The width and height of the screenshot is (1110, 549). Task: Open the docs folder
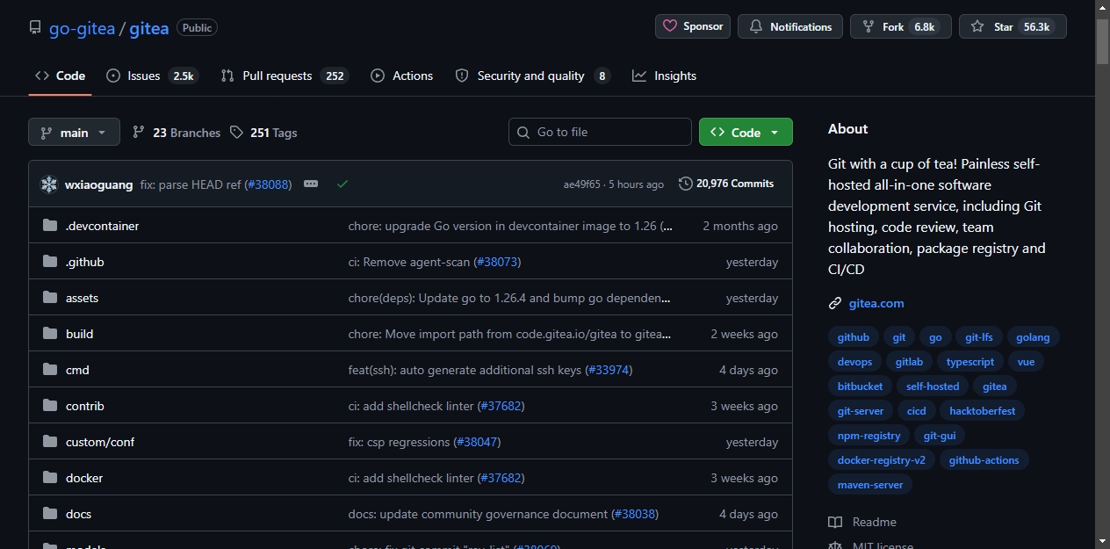click(78, 514)
